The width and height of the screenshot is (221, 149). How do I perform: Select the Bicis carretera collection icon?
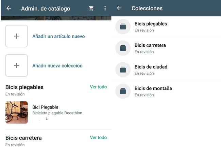[x=123, y=48]
